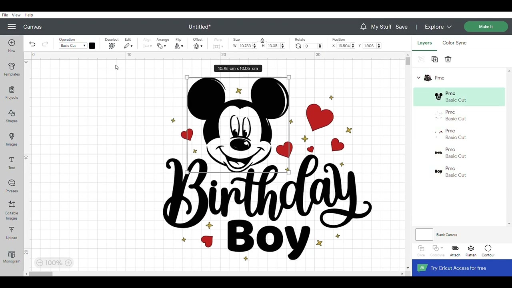Click the Rotate icon
The image size is (512, 288).
[298, 46]
